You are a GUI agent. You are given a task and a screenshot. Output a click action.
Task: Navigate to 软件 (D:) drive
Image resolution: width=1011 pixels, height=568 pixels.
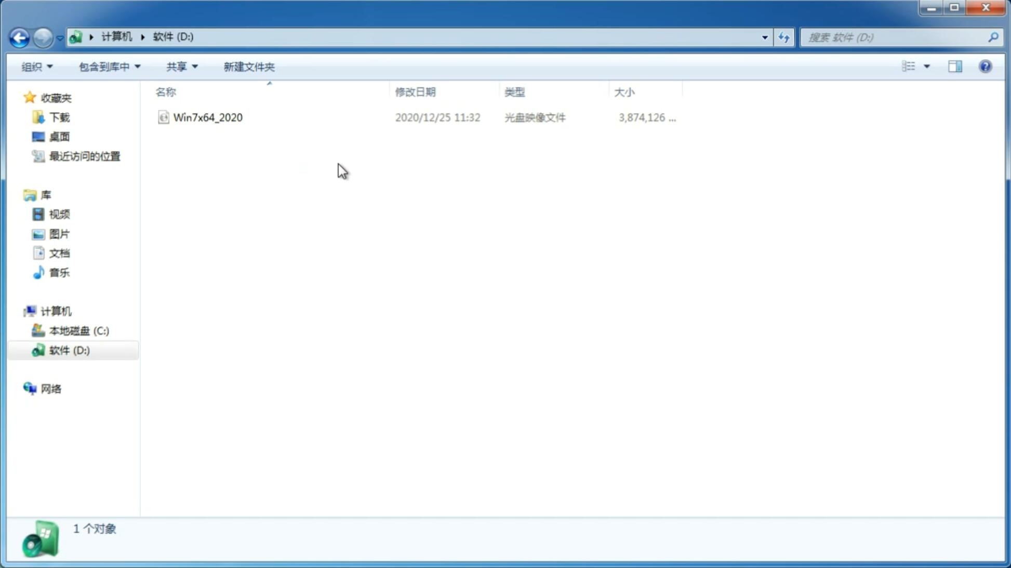[x=69, y=350]
